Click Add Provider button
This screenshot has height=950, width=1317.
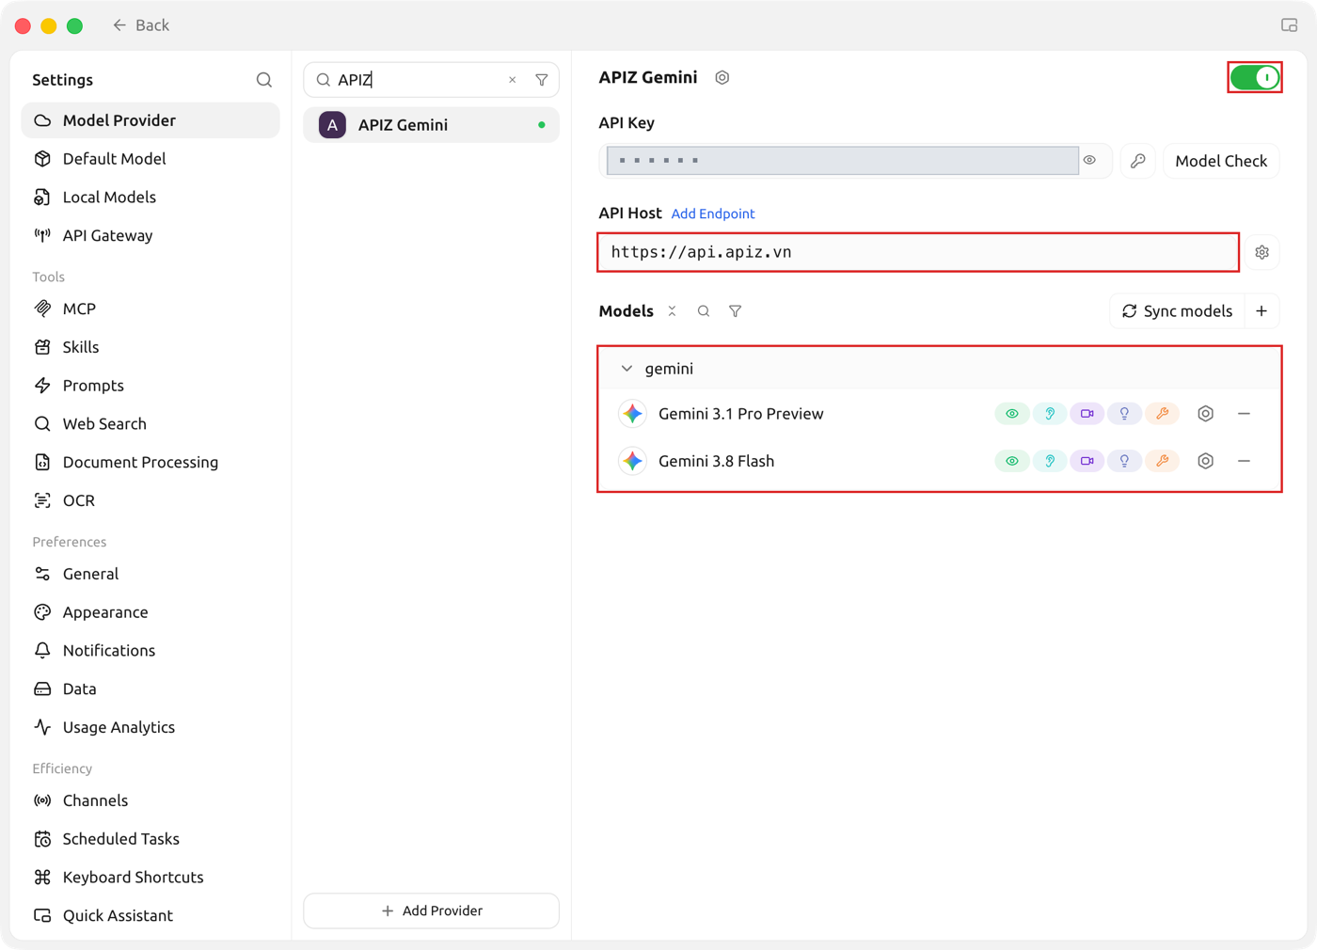pyautogui.click(x=432, y=910)
